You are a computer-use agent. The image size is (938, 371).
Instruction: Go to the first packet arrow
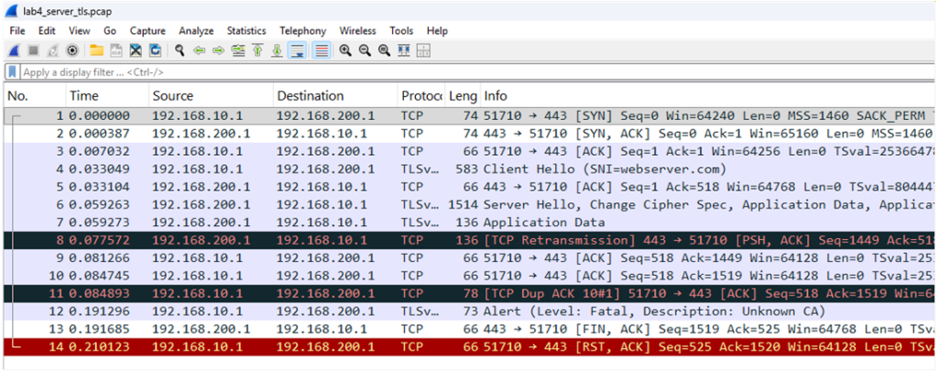click(x=257, y=50)
